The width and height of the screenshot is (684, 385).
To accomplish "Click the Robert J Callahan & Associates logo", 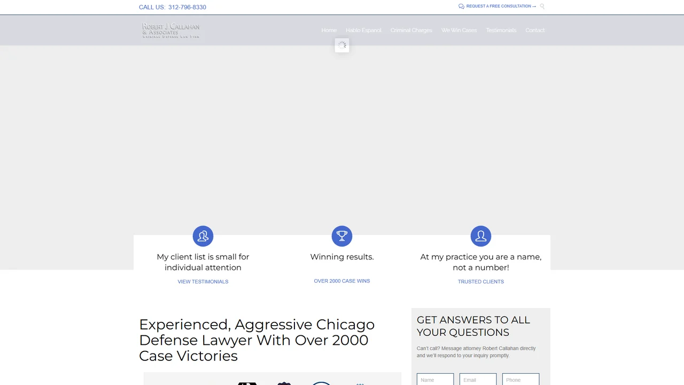I will (x=171, y=30).
